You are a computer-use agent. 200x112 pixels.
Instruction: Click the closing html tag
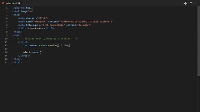(x=17, y=63)
